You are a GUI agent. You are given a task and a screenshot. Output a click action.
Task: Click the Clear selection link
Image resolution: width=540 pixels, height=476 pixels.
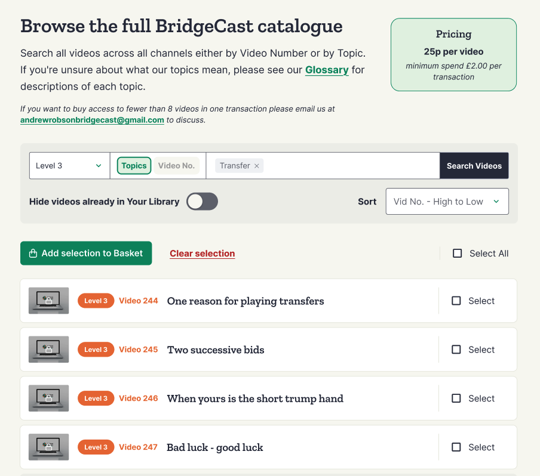[202, 254]
